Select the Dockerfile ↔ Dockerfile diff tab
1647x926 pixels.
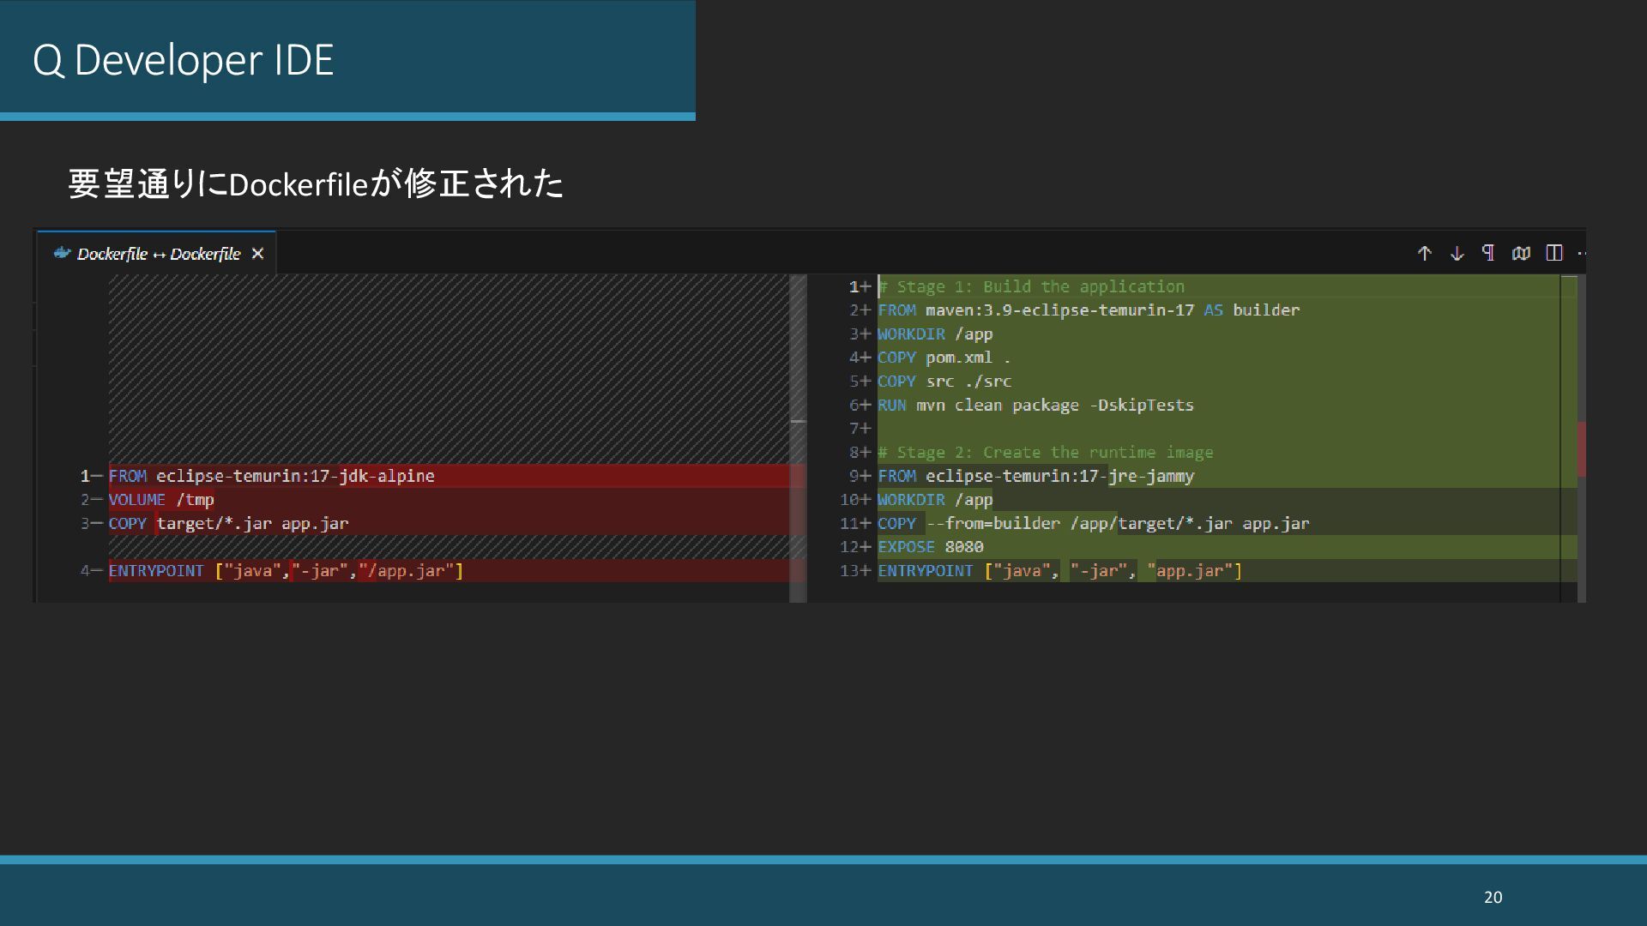point(159,254)
